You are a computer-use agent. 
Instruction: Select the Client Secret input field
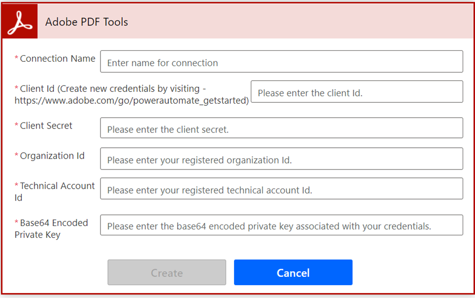click(282, 128)
